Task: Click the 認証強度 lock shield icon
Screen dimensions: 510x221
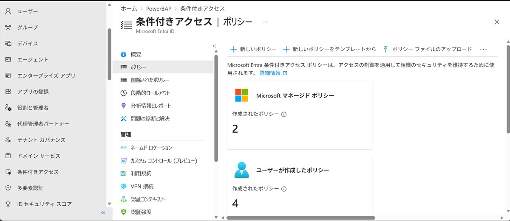Action: click(124, 212)
